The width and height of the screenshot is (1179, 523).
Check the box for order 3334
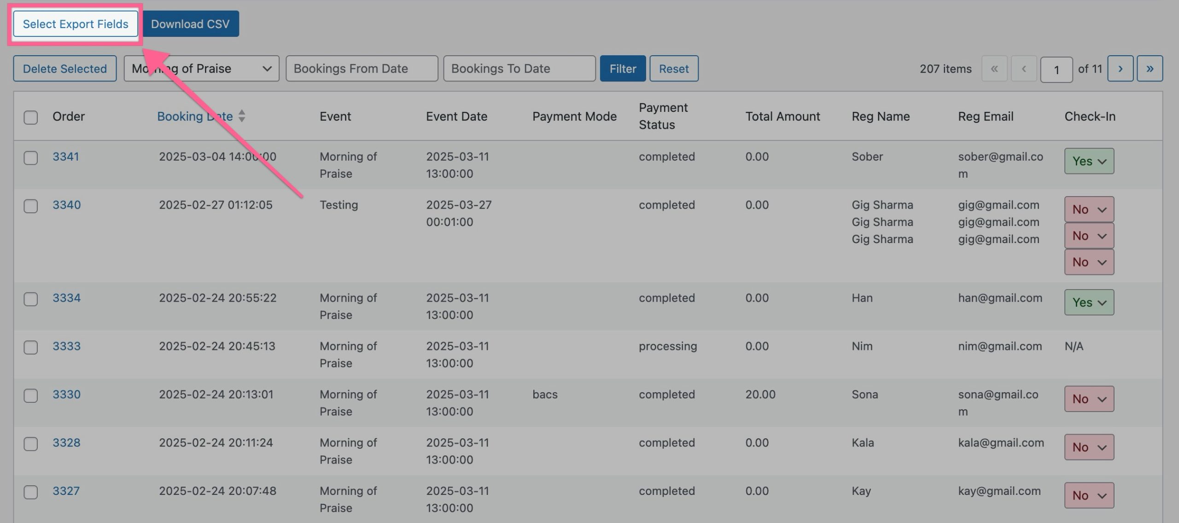click(31, 299)
